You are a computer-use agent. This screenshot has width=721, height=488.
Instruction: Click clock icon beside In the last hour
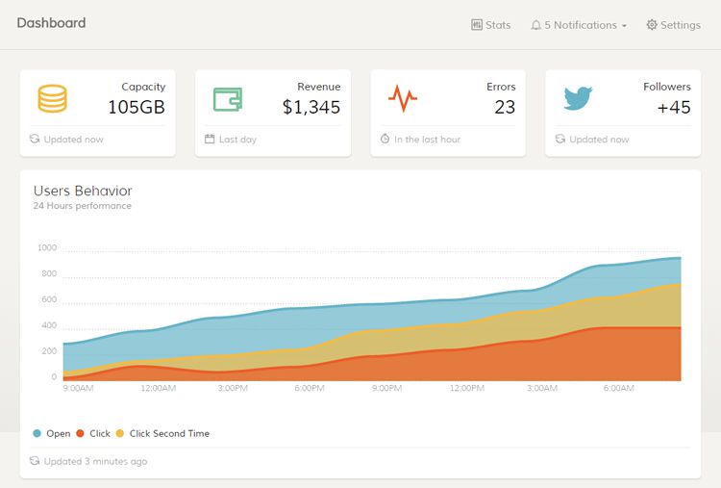[385, 140]
